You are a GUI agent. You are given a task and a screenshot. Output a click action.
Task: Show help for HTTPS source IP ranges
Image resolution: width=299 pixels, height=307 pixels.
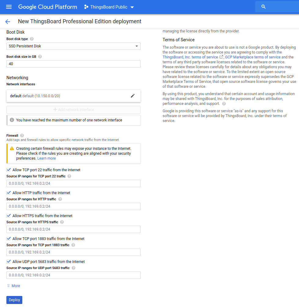[x=62, y=222]
